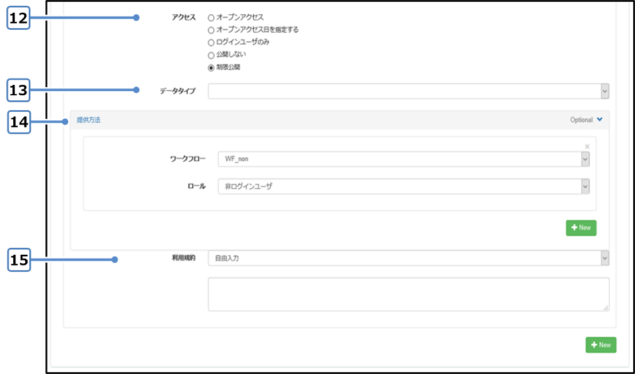This screenshot has height=374, width=635.
Task: Open the ワークフロー dropdown showing WF_non
Action: (x=403, y=159)
